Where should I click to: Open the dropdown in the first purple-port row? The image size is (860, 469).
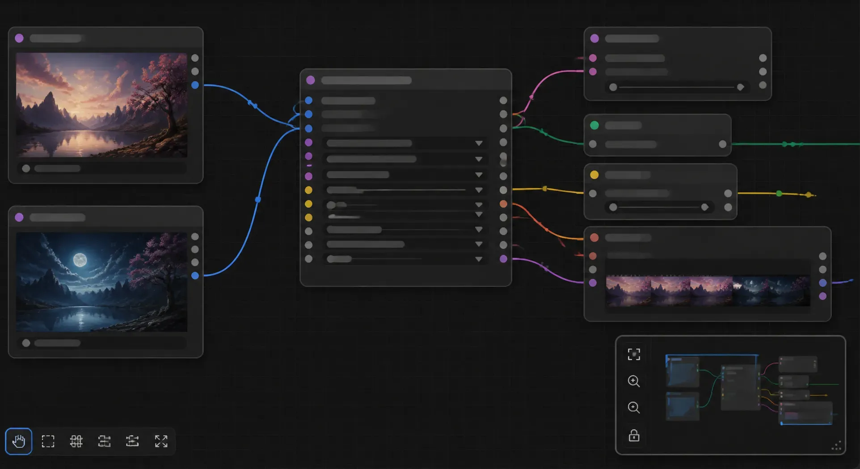coord(479,143)
